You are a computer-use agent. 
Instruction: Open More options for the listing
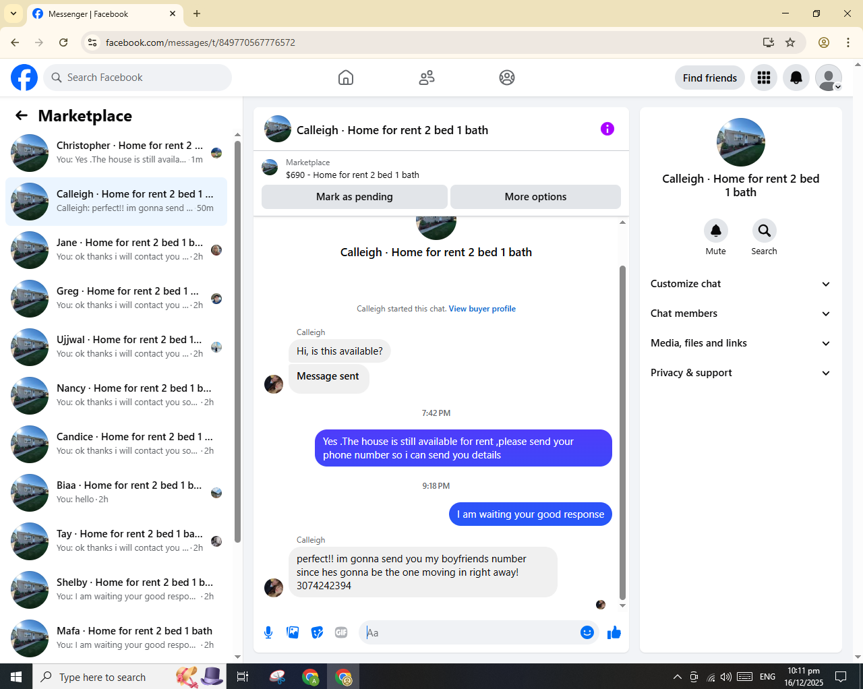(x=535, y=197)
